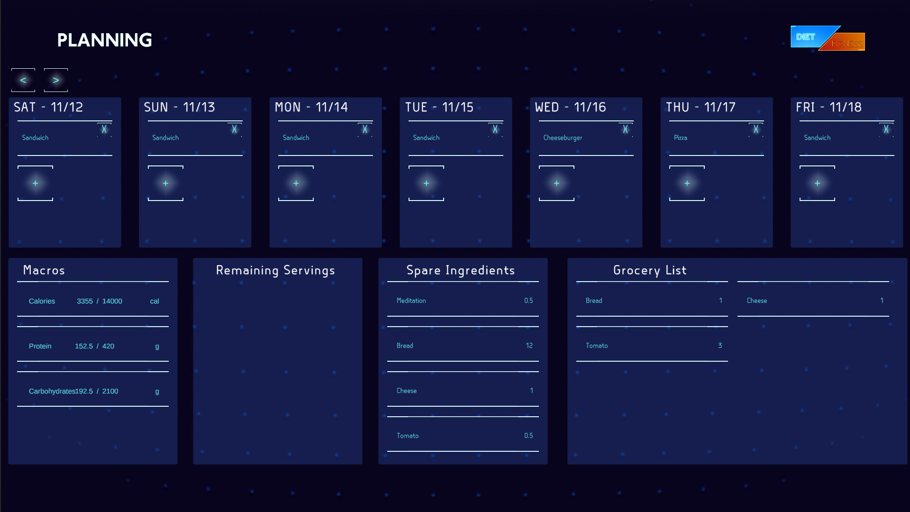Screen dimensions: 910x512
Task: Click the Calories progress row in Macros
Action: click(92, 301)
